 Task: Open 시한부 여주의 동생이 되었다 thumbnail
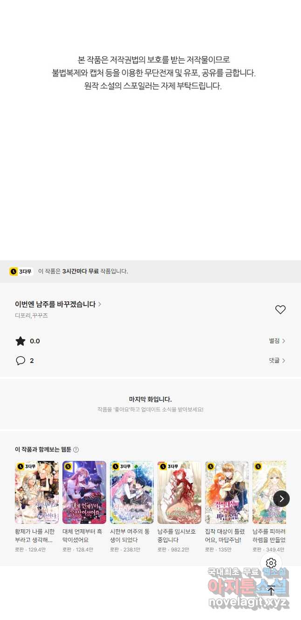pyautogui.click(x=132, y=493)
